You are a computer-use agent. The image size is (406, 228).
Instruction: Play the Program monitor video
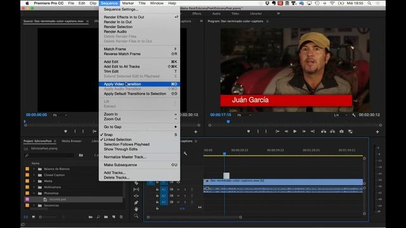point(294,131)
